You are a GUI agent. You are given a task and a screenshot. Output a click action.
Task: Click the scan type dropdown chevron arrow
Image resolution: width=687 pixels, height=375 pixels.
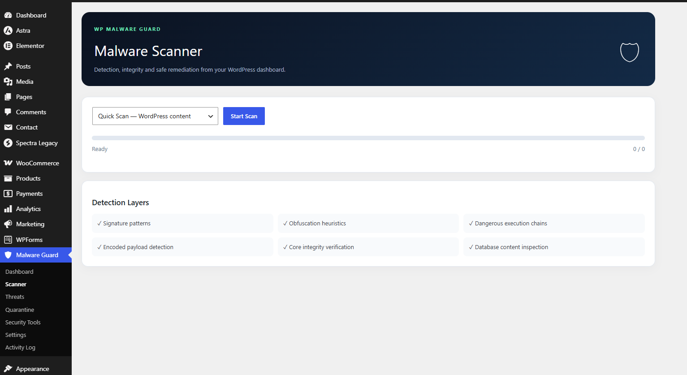click(x=211, y=116)
